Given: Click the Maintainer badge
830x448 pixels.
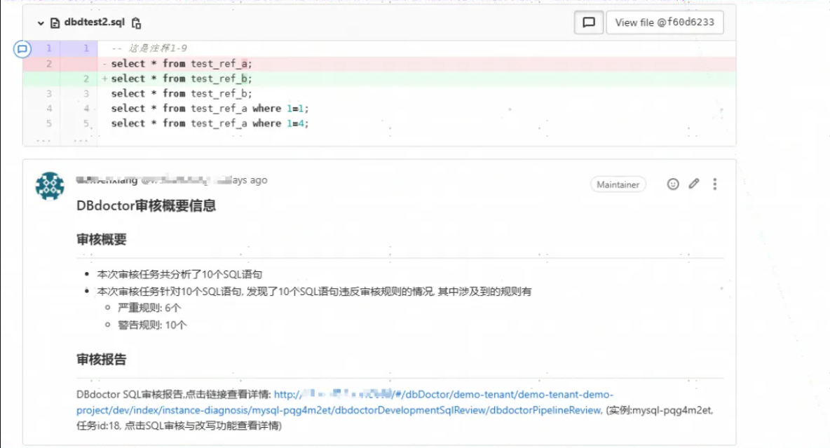Looking at the screenshot, I should pyautogui.click(x=618, y=184).
